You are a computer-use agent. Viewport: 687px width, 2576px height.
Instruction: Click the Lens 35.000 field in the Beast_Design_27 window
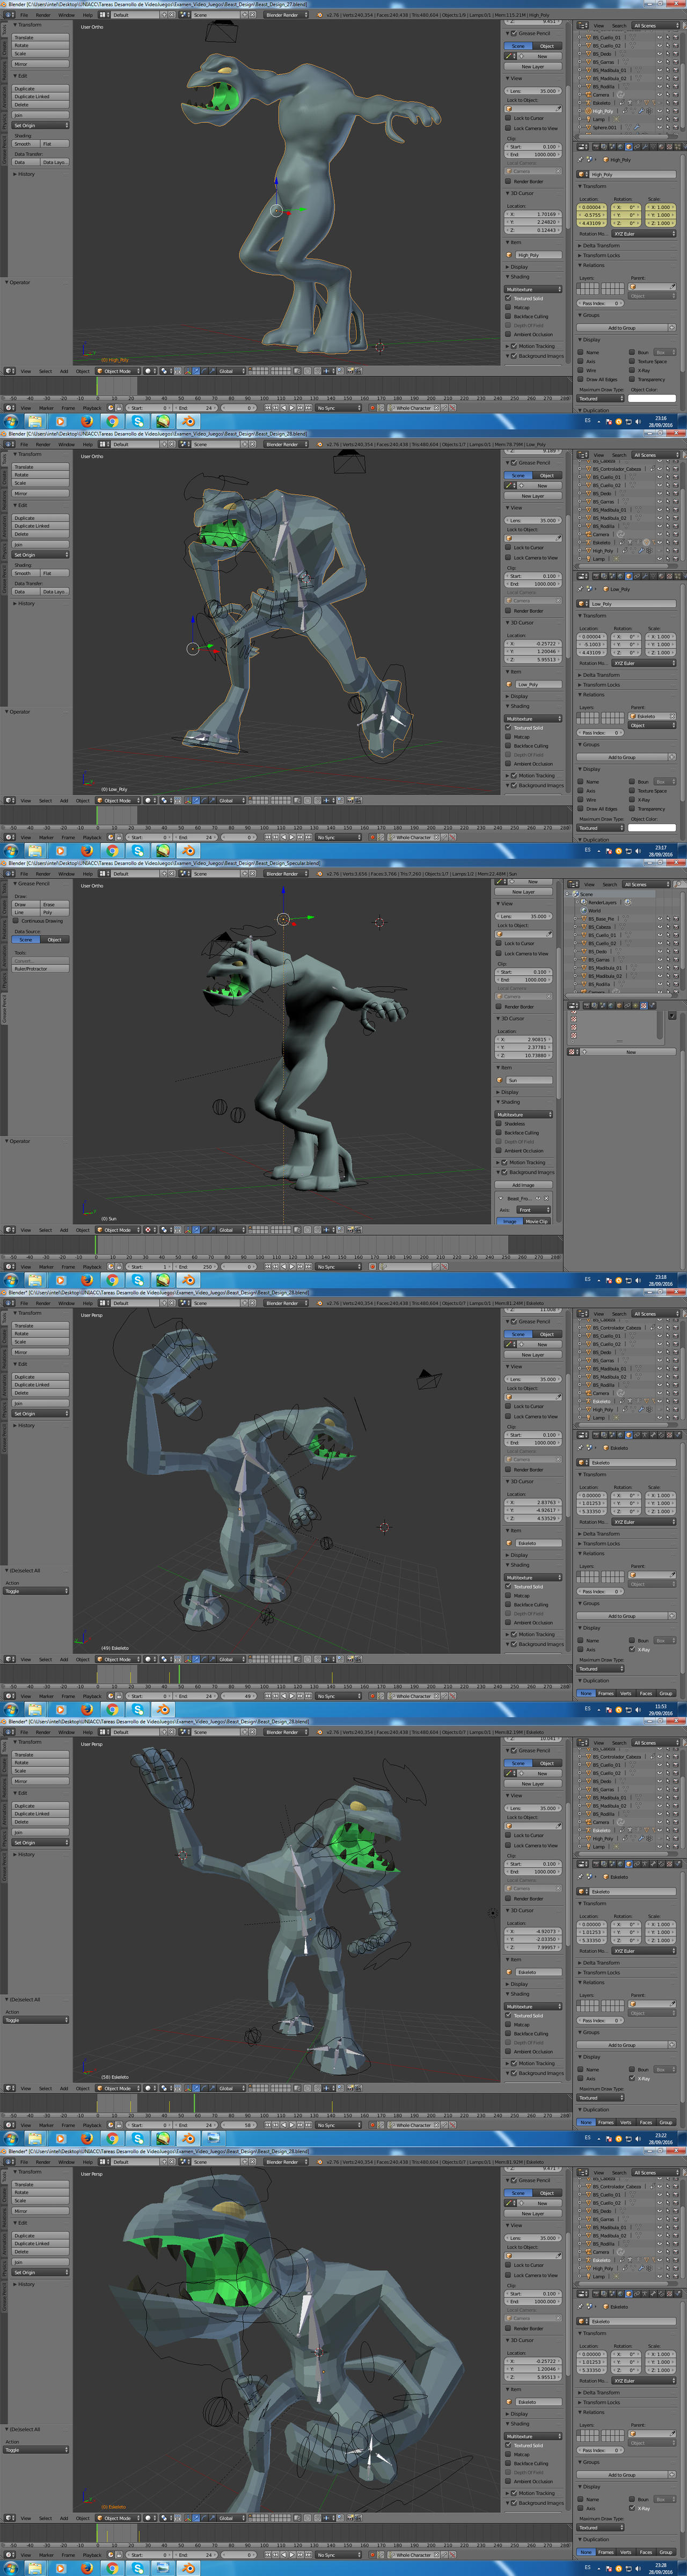(x=533, y=91)
